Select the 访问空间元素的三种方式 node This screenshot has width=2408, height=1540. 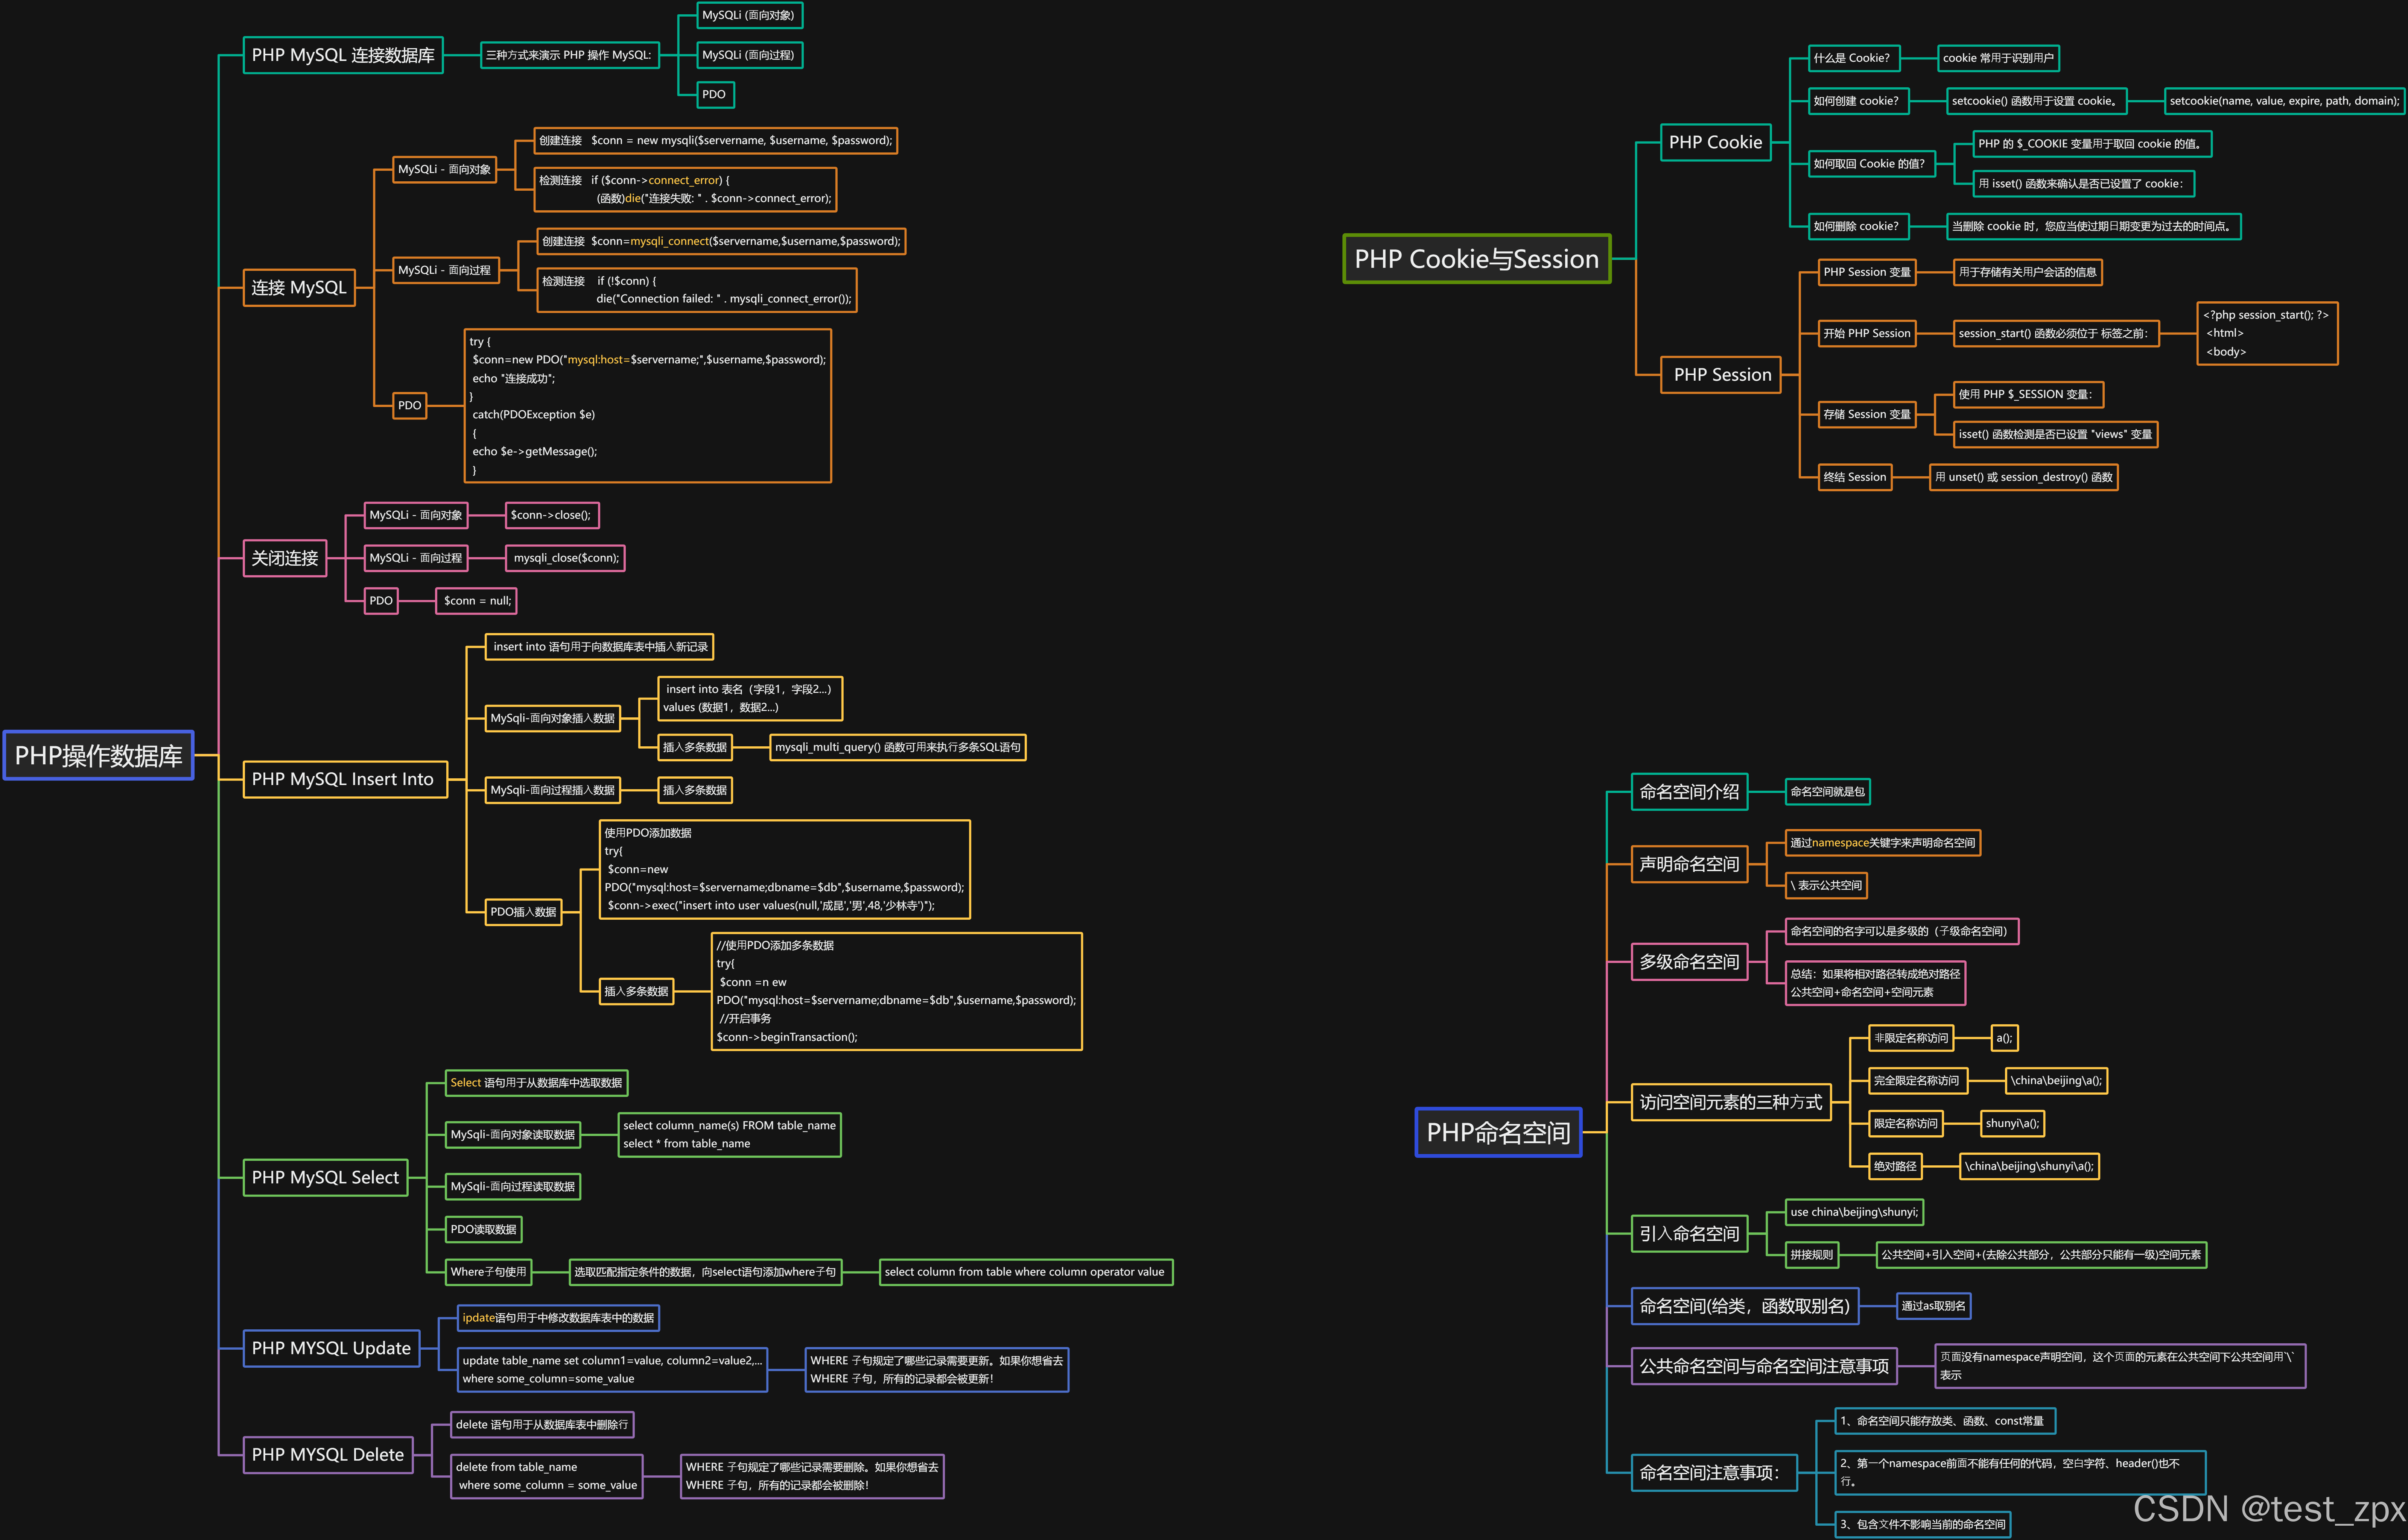pyautogui.click(x=1730, y=1102)
